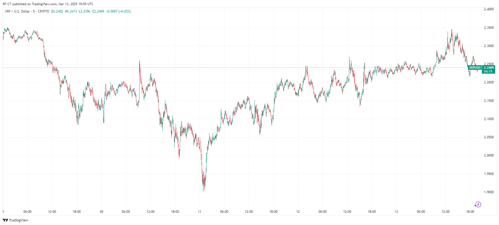
Task: Click the 2.0000 price axis label
Action: [489, 155]
